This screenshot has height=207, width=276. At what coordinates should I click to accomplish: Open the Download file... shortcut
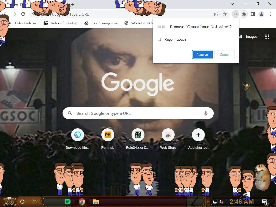pos(77,139)
